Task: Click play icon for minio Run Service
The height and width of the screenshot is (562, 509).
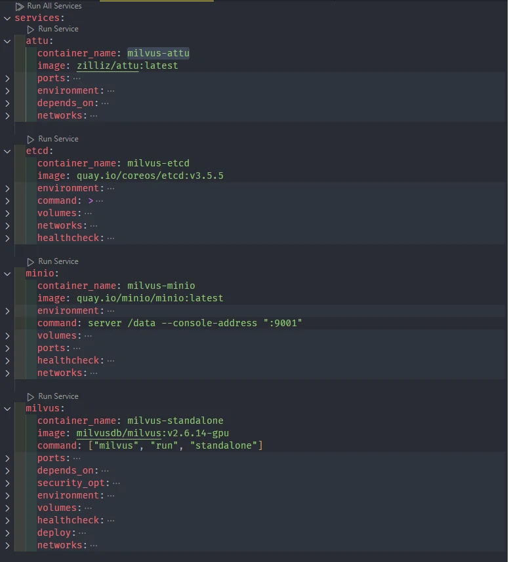Action: [31, 261]
